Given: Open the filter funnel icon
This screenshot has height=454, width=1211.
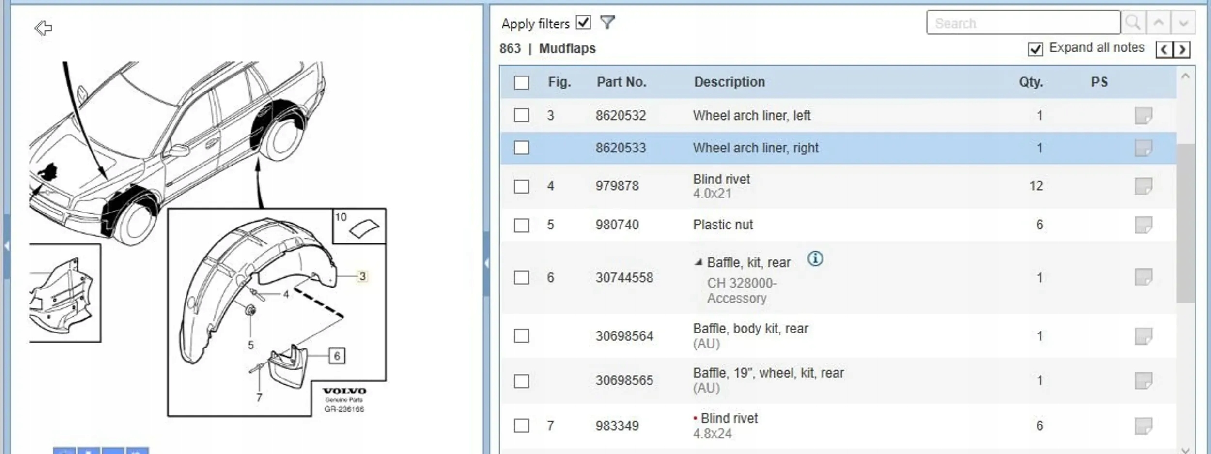Looking at the screenshot, I should click(x=607, y=22).
